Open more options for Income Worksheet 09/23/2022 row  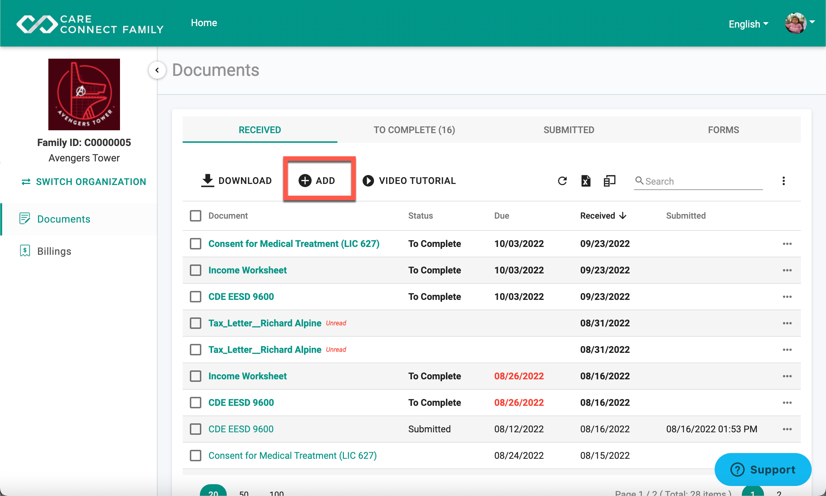coord(787,270)
